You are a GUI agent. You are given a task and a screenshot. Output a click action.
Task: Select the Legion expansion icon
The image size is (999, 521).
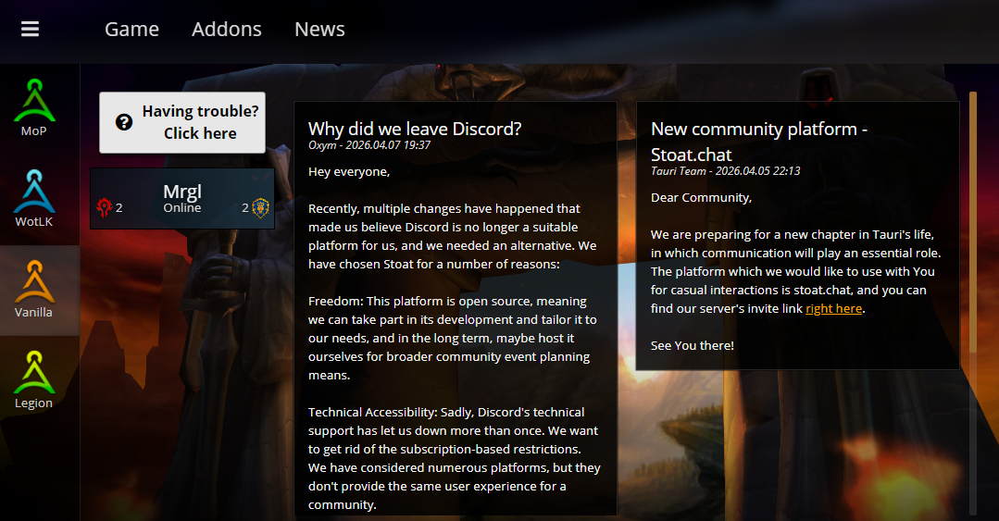34,372
